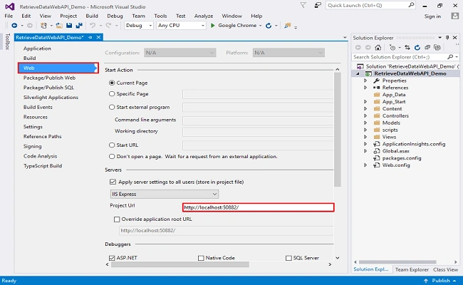
Task: Pin the RetrieveDataWebAPI_Demo document tab
Action: [x=90, y=37]
